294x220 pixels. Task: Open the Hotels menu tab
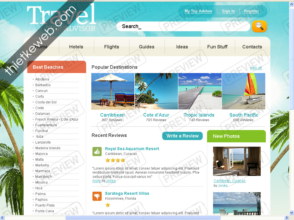[76, 47]
